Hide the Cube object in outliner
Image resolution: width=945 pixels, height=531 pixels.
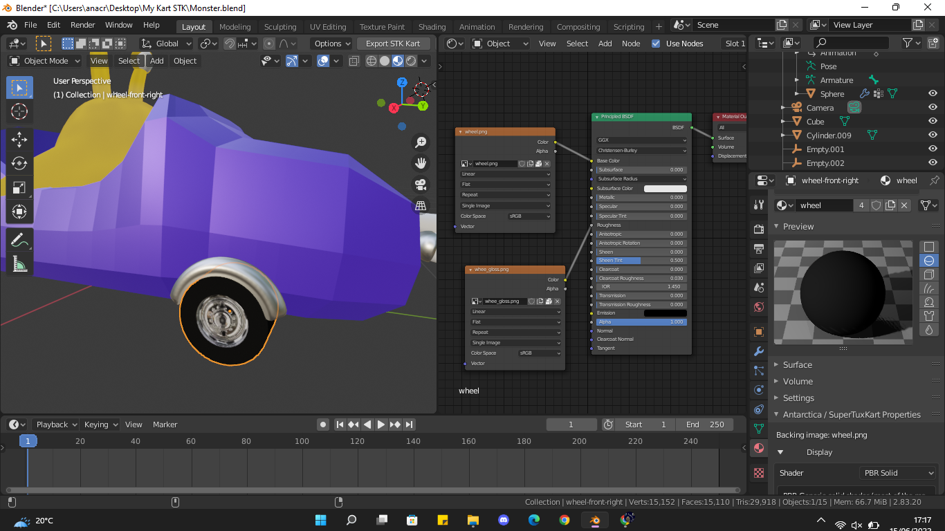pos(933,122)
